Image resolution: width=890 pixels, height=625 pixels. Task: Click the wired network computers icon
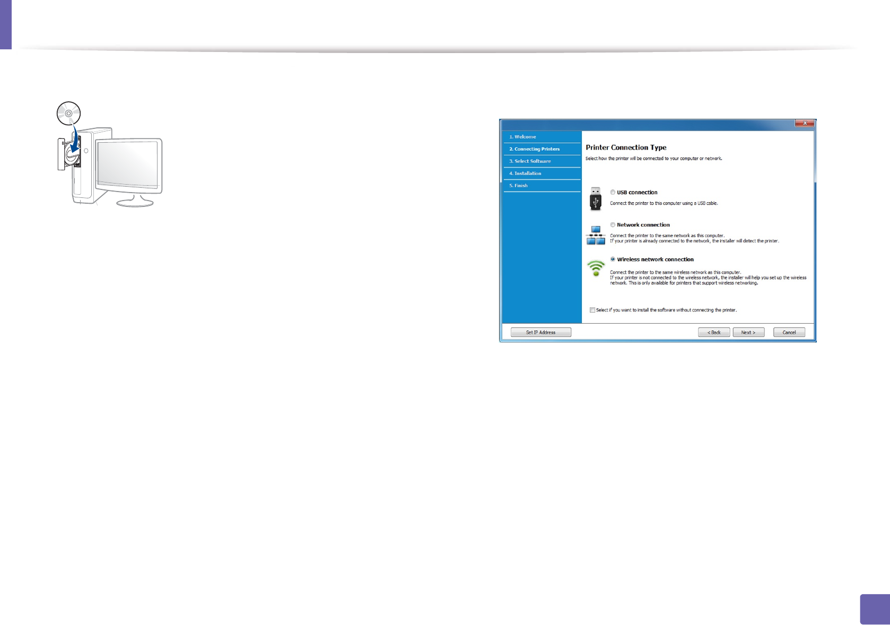(596, 236)
